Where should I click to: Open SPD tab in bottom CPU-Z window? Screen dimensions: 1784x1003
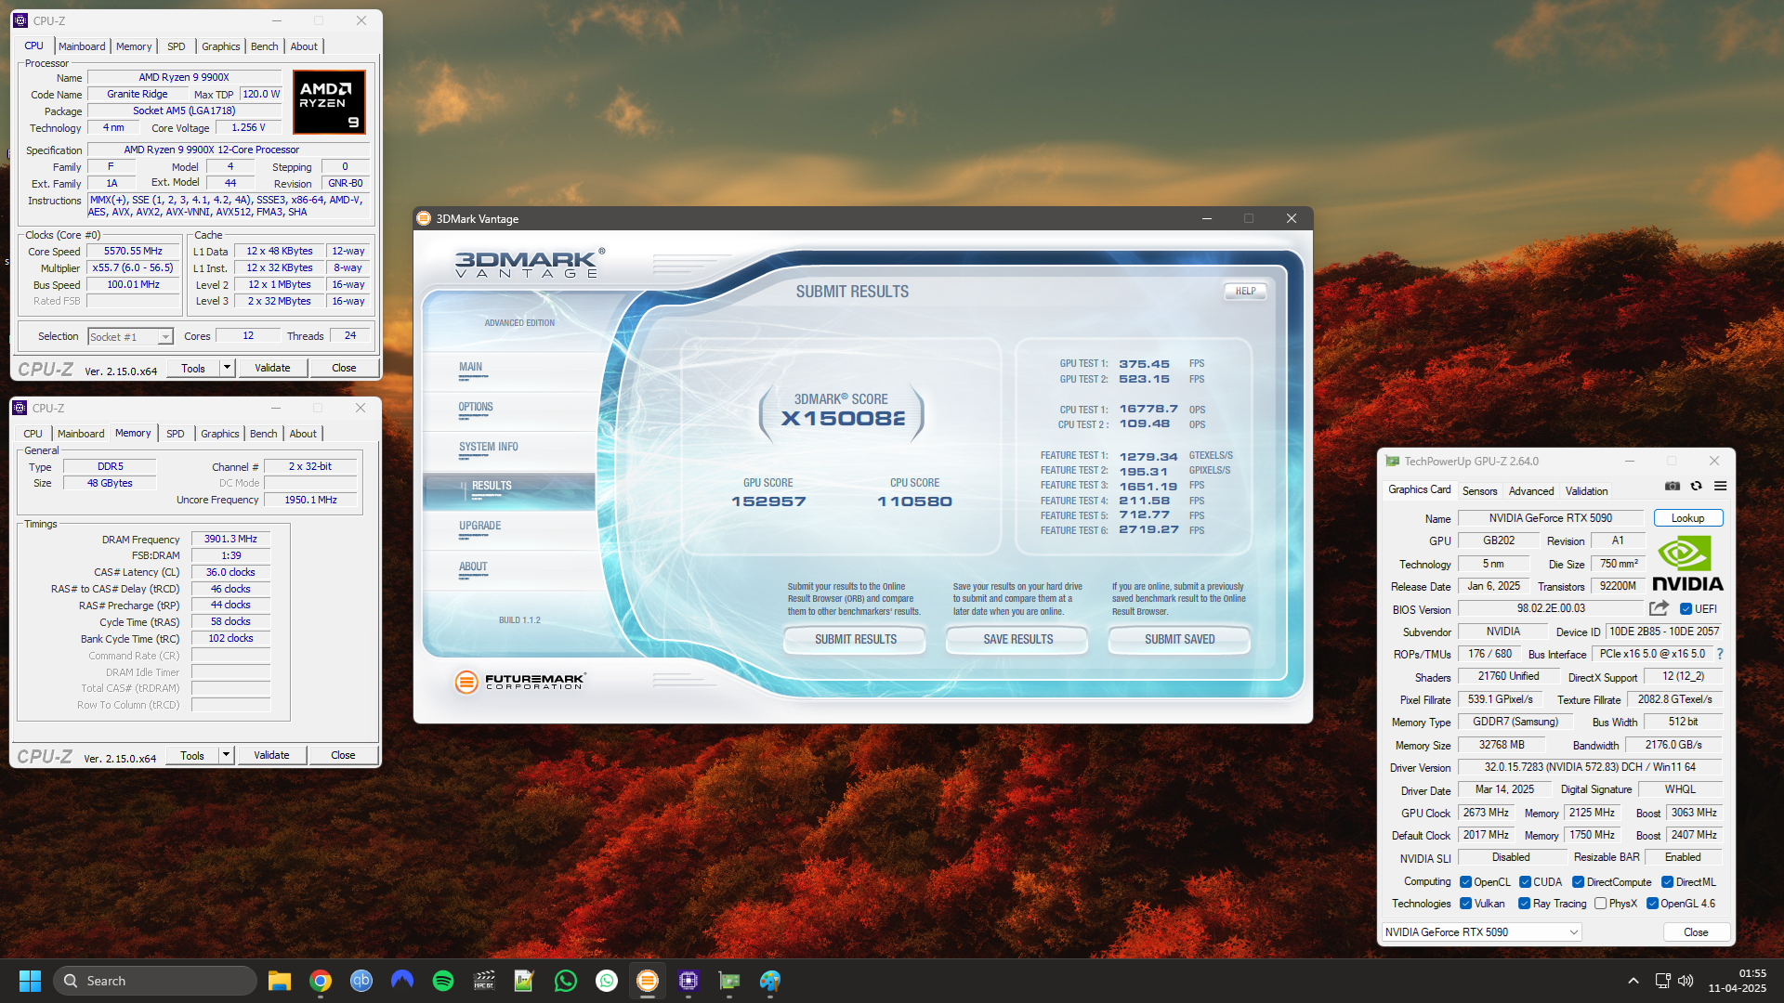(175, 434)
